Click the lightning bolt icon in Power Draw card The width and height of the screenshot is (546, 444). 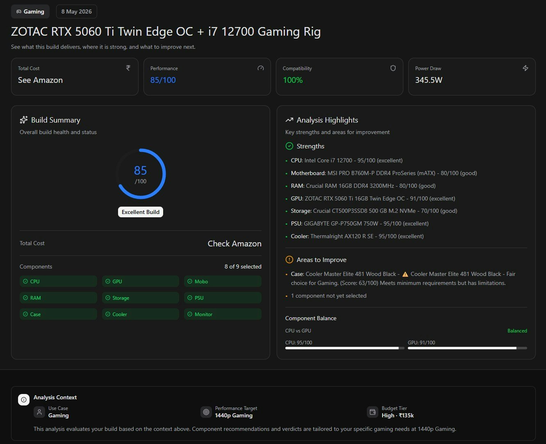526,68
